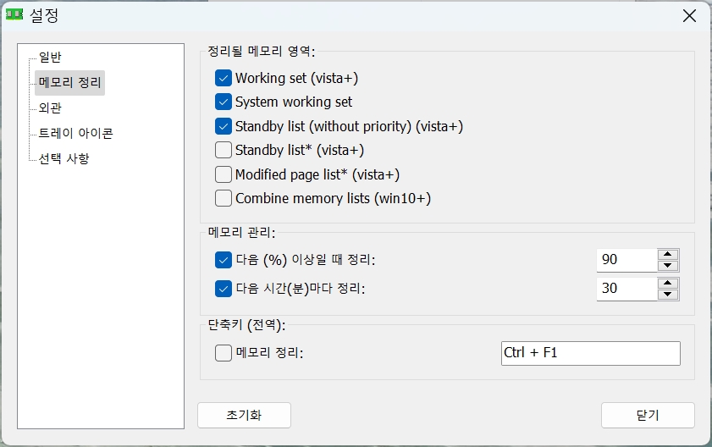Click the percent field showing 90

[x=626, y=260]
